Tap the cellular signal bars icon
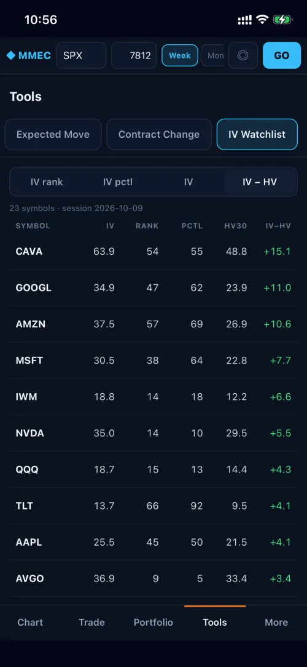Image resolution: width=307 pixels, height=667 pixels. tap(245, 20)
